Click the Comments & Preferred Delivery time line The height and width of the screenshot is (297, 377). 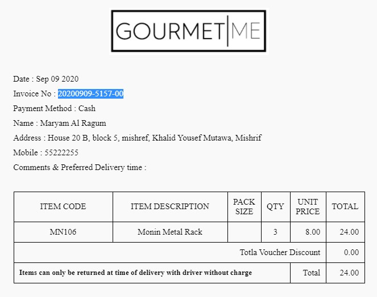80,167
